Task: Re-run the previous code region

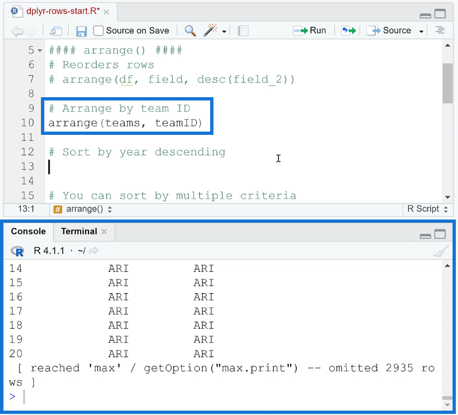Action: (349, 31)
